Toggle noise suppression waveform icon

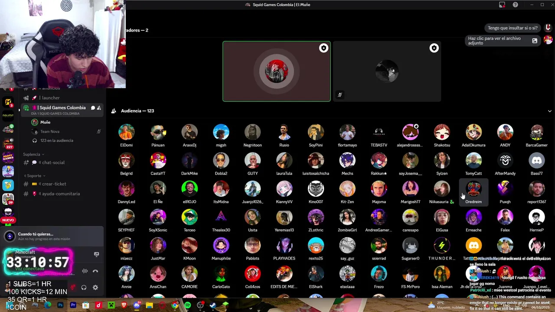click(85, 271)
